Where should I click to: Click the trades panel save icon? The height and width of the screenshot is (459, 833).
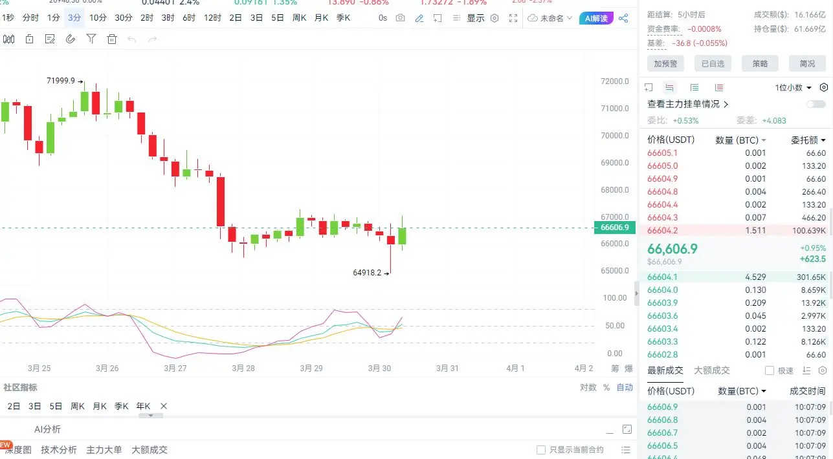(x=822, y=370)
